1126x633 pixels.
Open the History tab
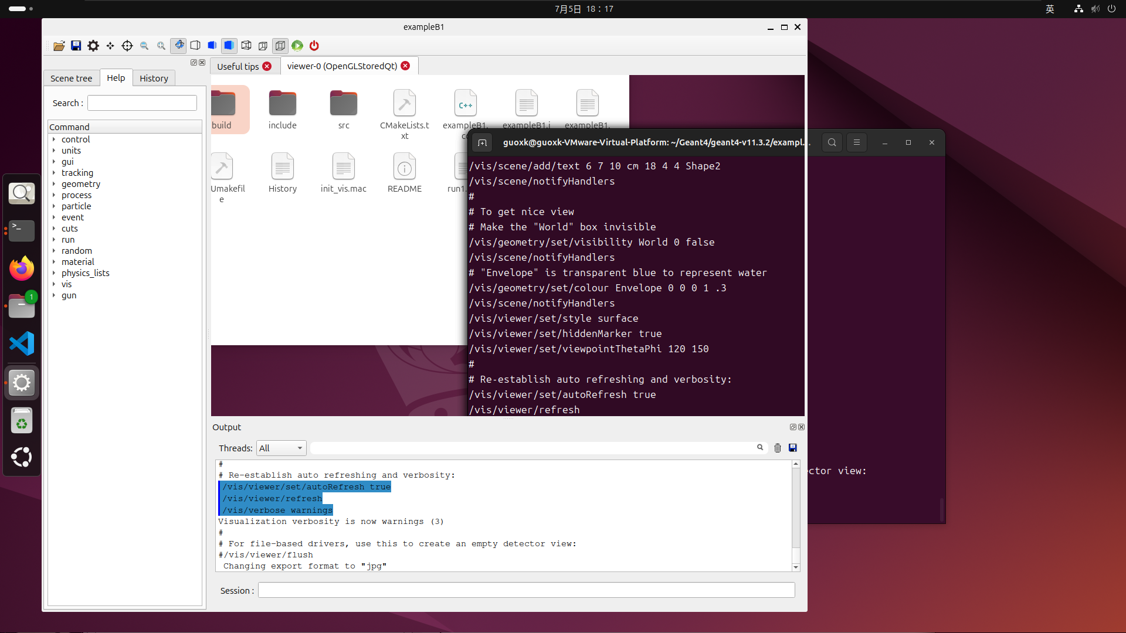click(x=154, y=79)
